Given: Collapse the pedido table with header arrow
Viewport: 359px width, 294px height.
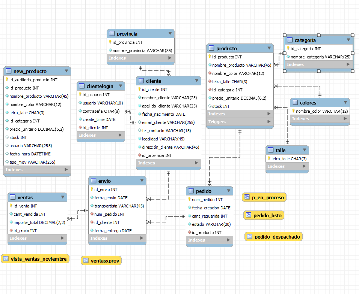Looking at the screenshot, I should (x=228, y=191).
